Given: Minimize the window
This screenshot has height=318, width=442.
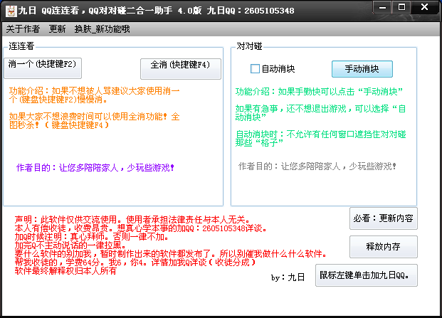Looking at the screenshot, I should point(382,7).
